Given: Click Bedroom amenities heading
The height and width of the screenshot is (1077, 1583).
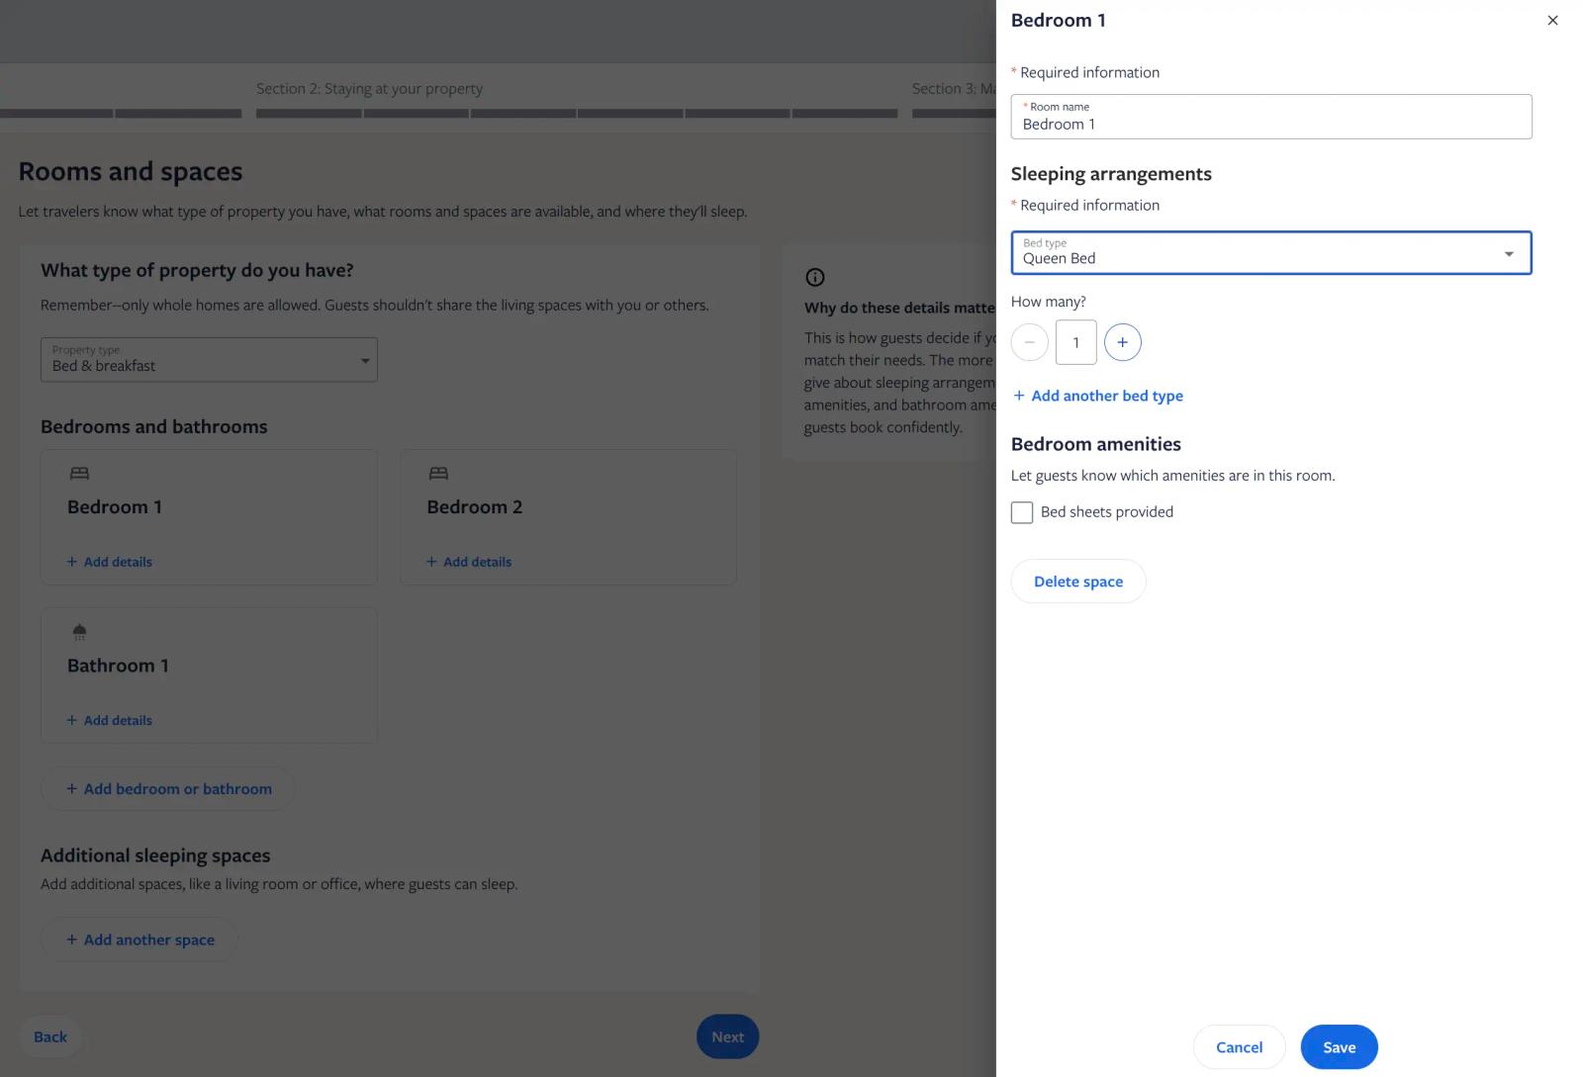Looking at the screenshot, I should (x=1095, y=444).
